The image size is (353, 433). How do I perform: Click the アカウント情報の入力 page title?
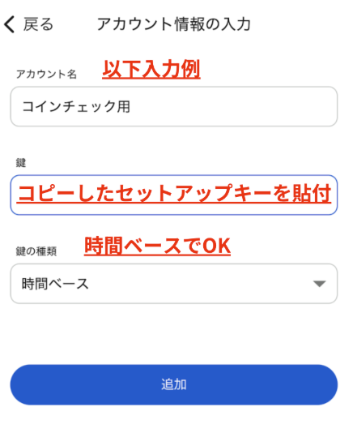click(174, 24)
